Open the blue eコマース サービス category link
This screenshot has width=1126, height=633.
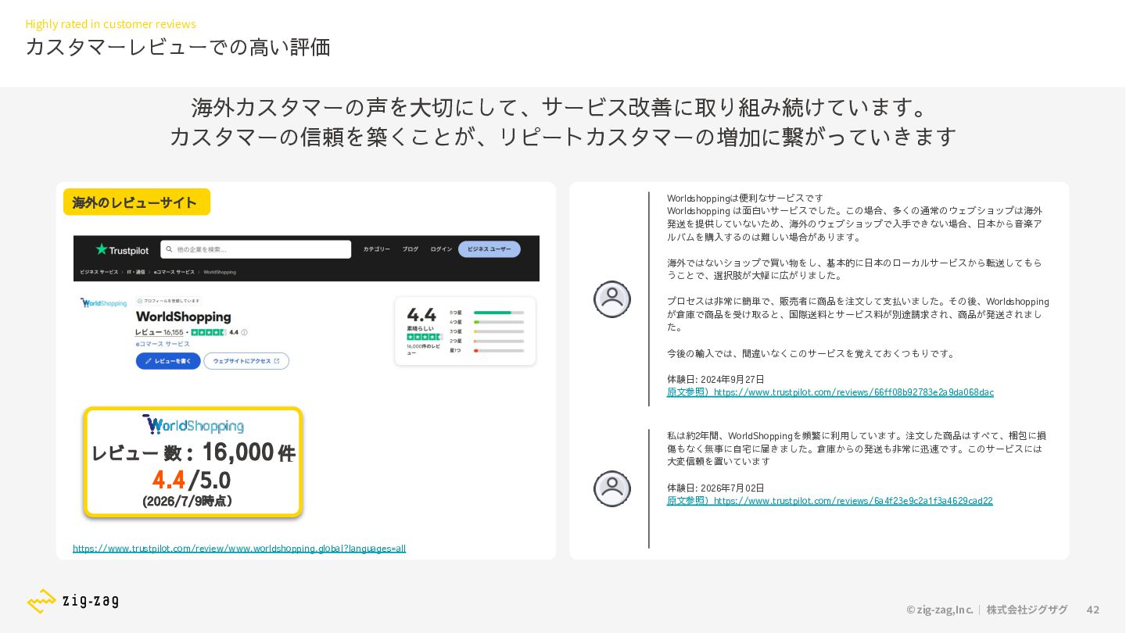(163, 344)
